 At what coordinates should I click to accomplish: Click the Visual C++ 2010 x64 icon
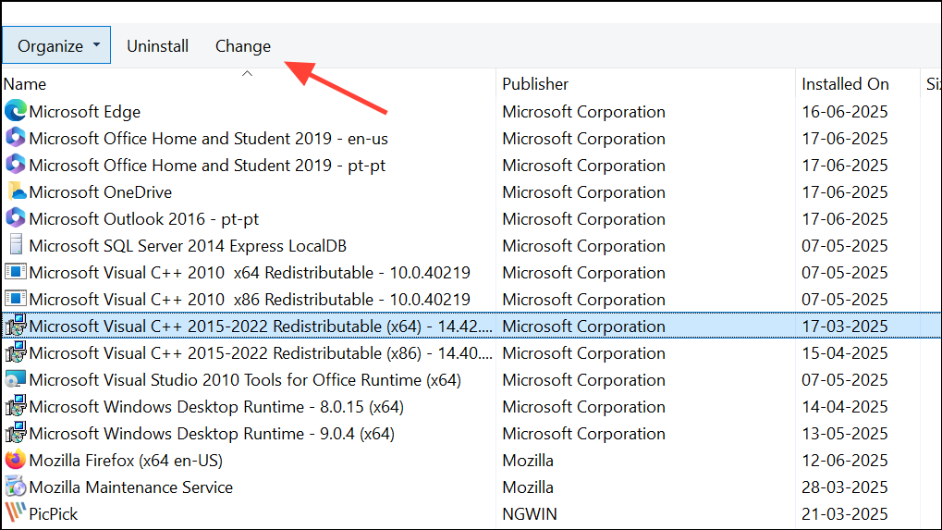tap(16, 272)
